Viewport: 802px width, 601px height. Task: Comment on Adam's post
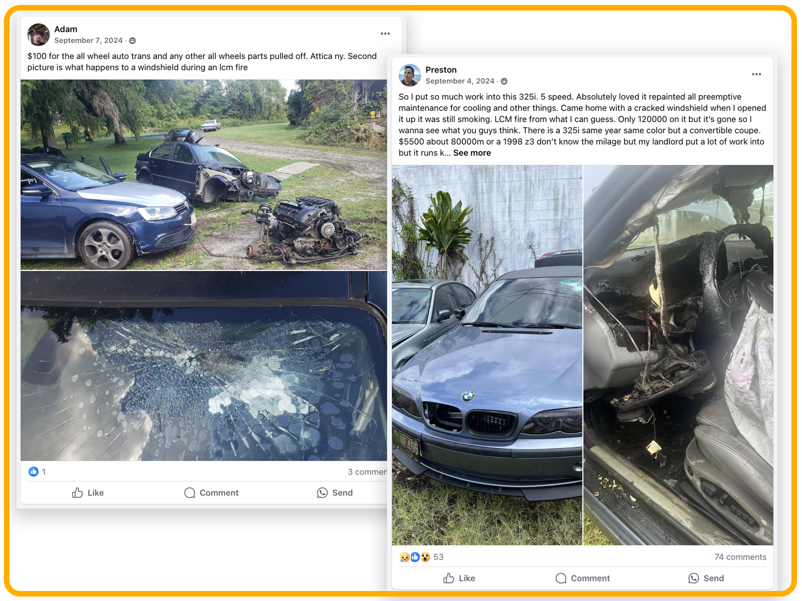212,493
